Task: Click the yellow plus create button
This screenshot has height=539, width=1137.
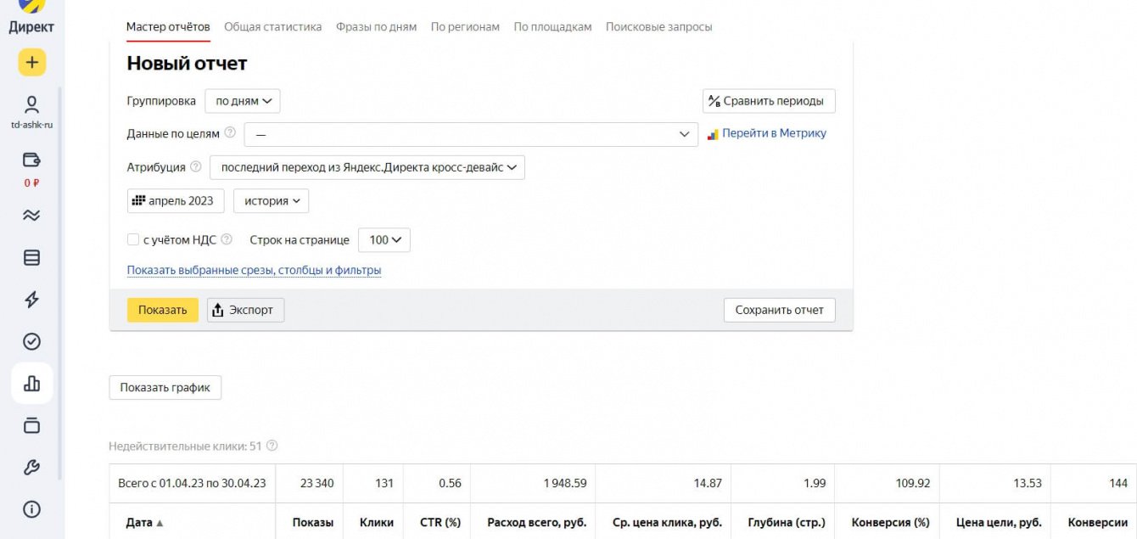Action: click(32, 62)
